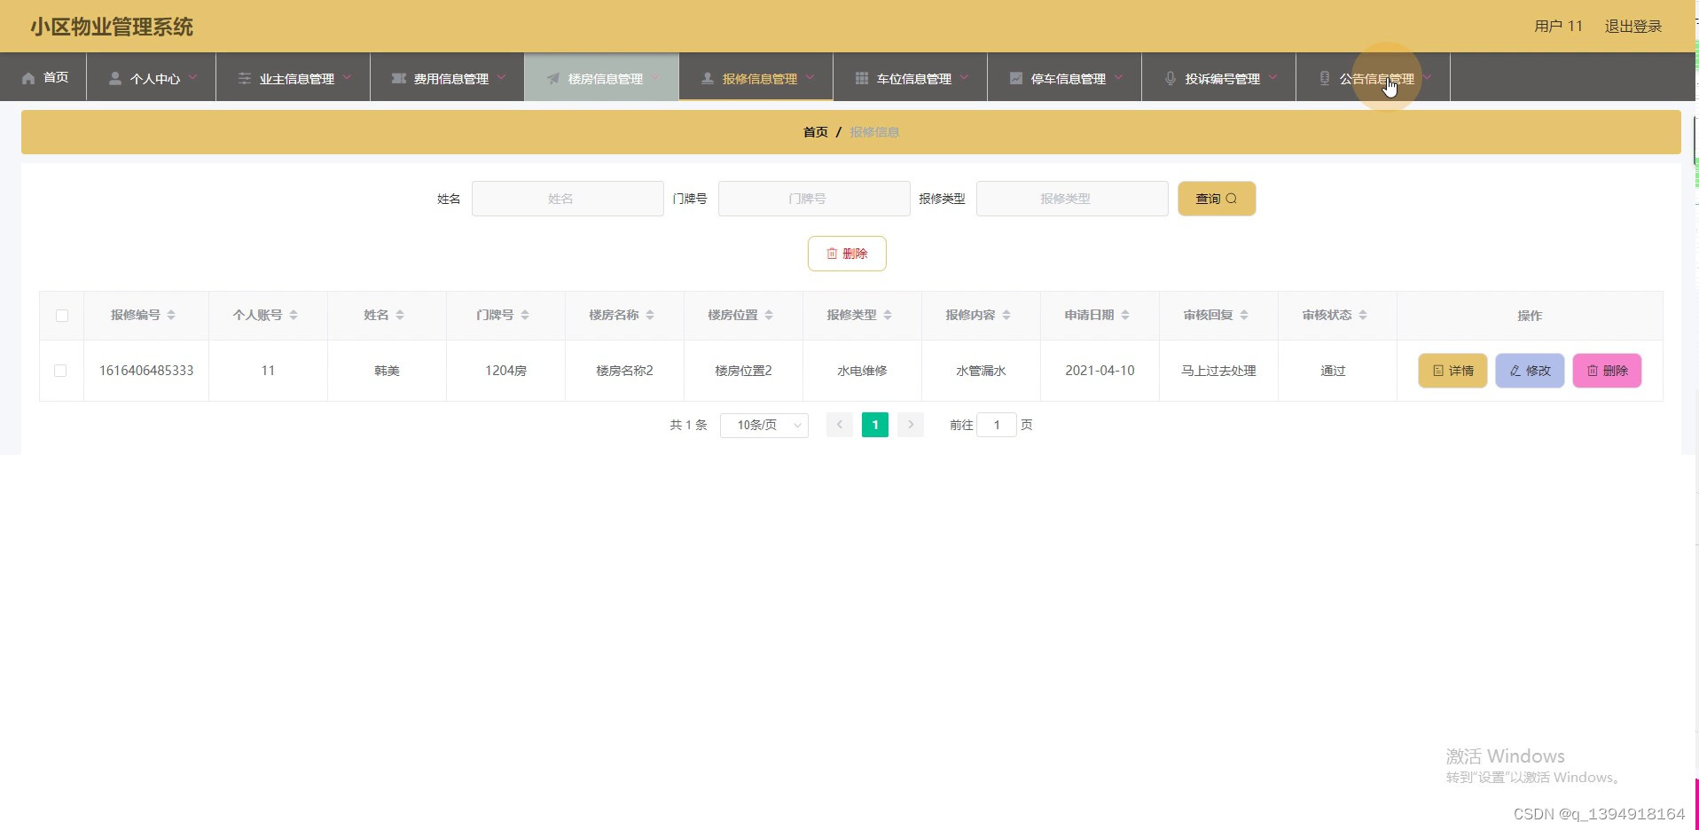The width and height of the screenshot is (1699, 830).
Task: Sort table by 楼房位置 column
Action: click(x=769, y=315)
